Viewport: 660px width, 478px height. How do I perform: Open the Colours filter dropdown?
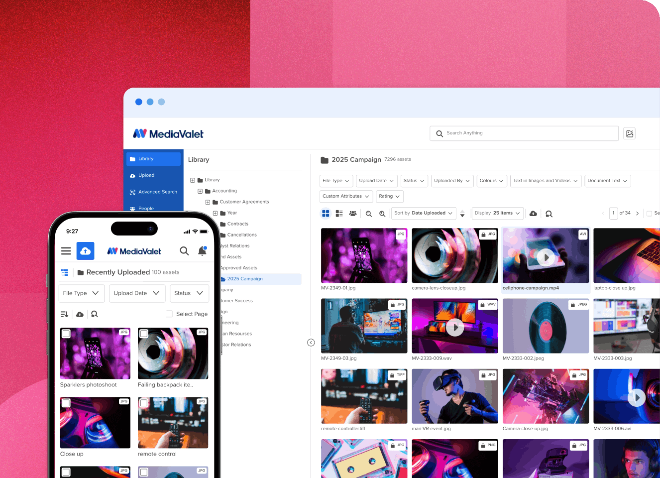coord(491,181)
